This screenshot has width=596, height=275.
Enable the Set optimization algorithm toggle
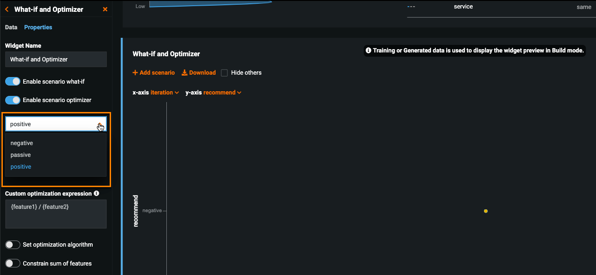coord(13,245)
